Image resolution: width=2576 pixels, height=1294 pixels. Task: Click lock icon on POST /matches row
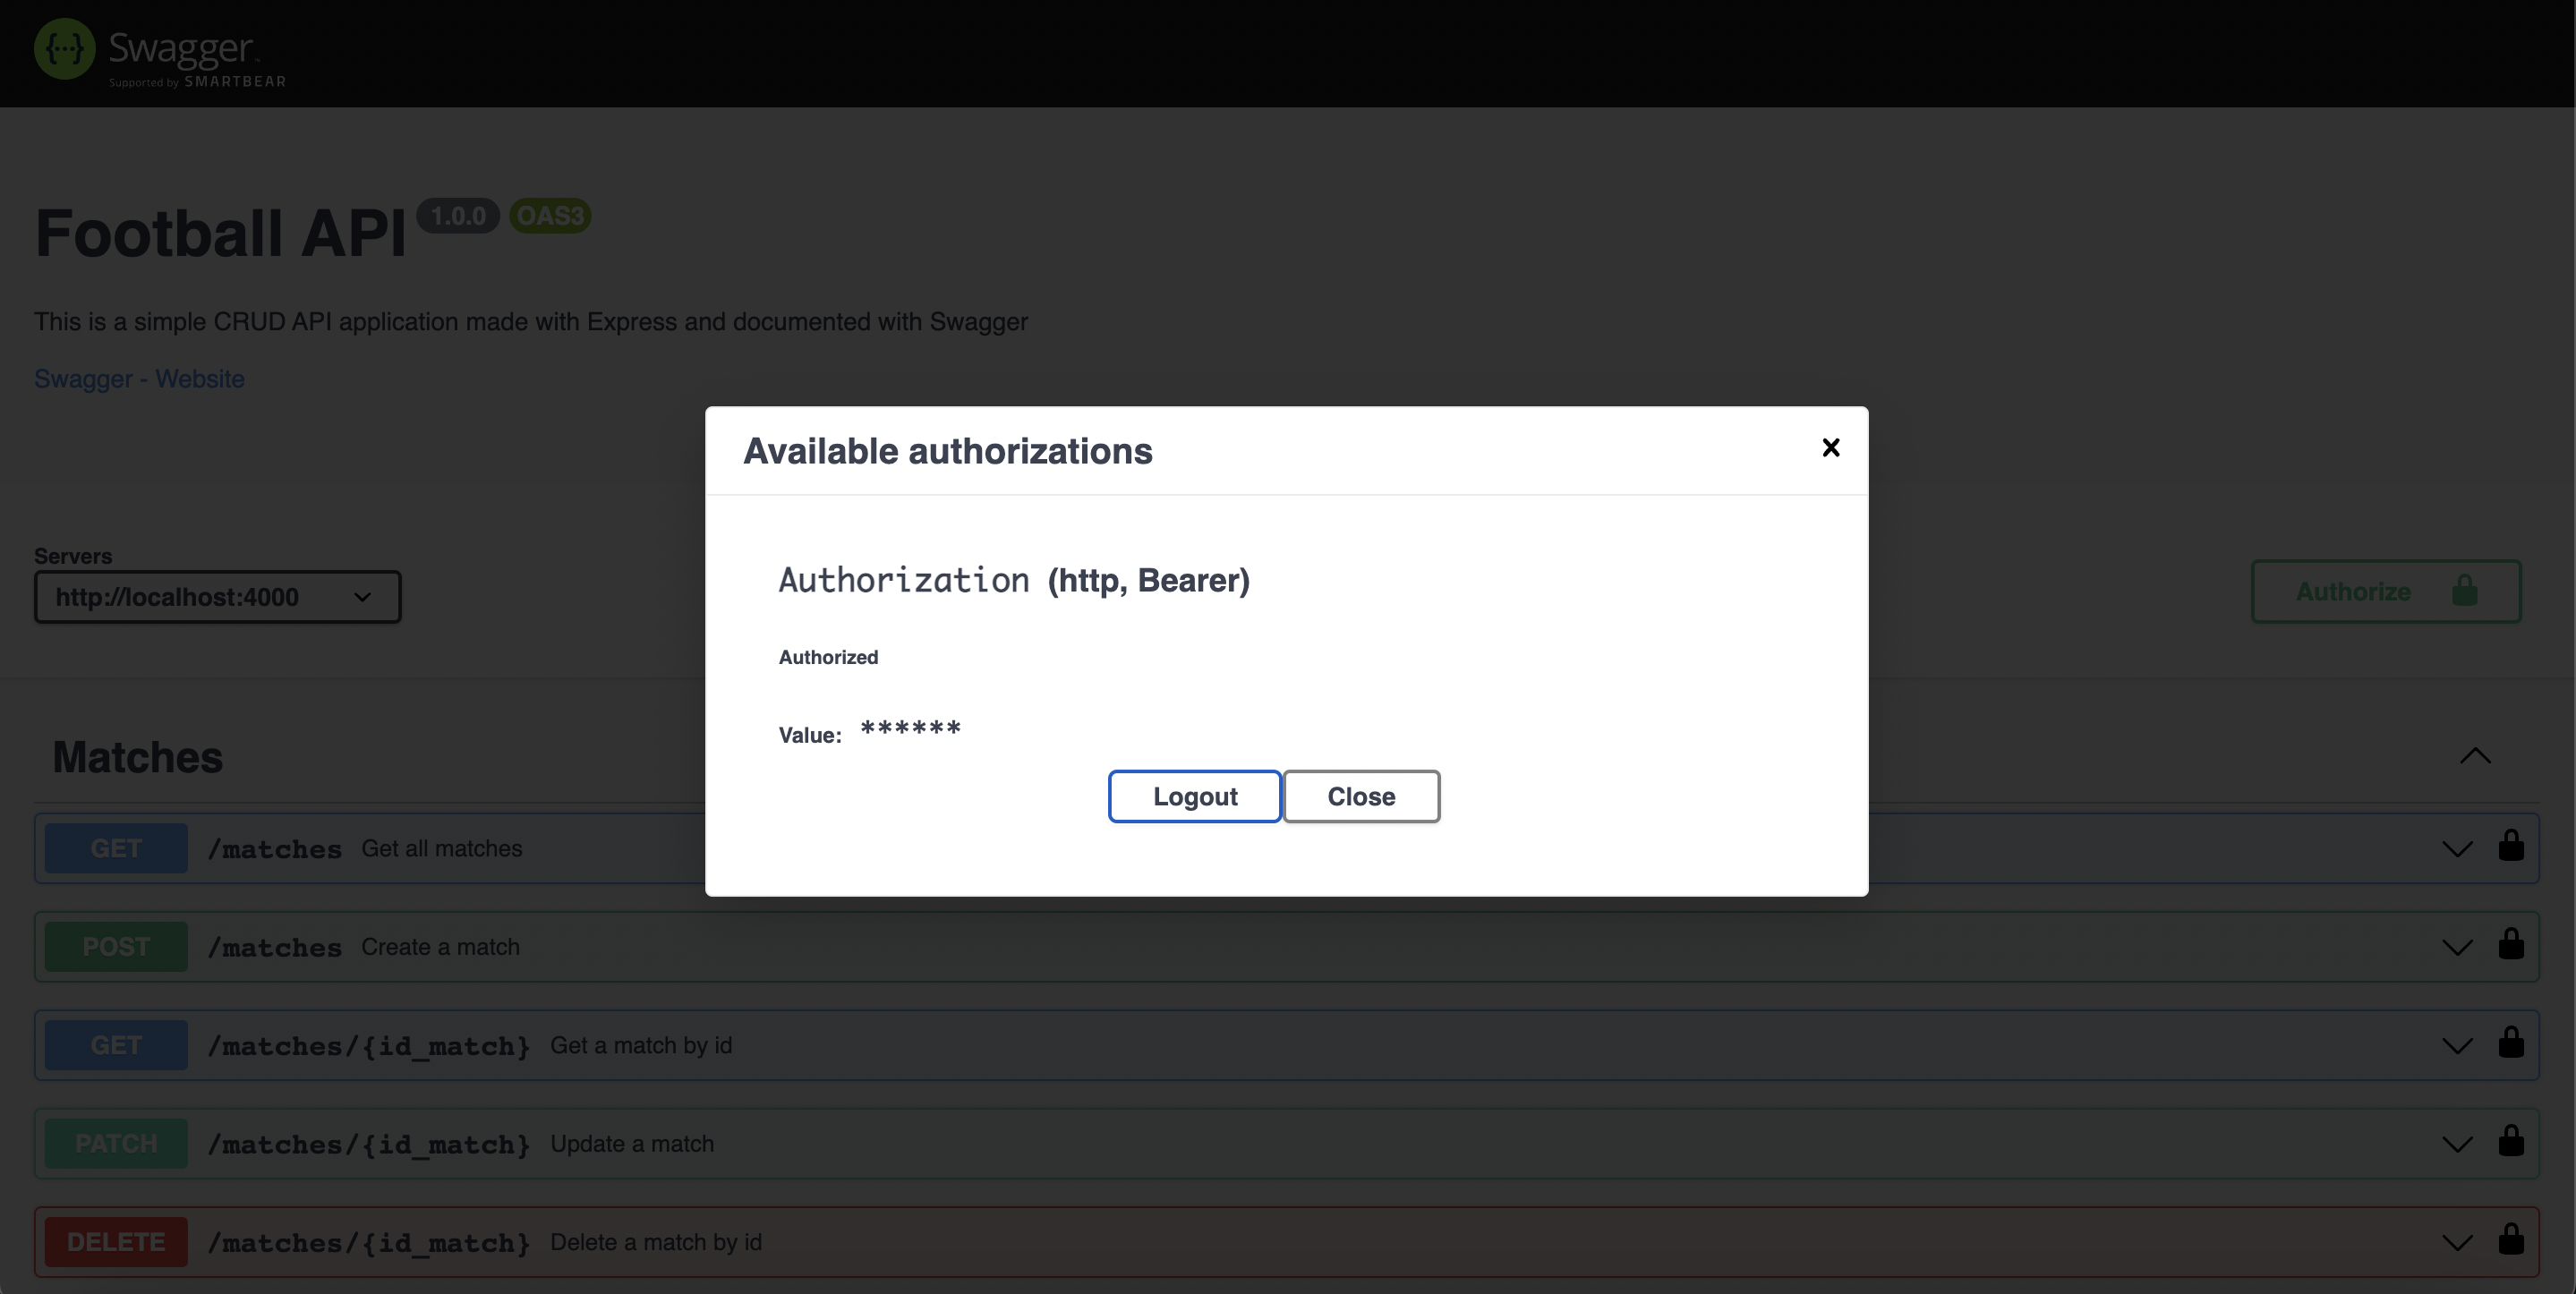point(2510,944)
